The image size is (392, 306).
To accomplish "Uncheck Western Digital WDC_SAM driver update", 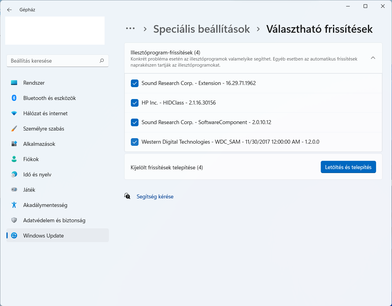I will pyautogui.click(x=135, y=142).
